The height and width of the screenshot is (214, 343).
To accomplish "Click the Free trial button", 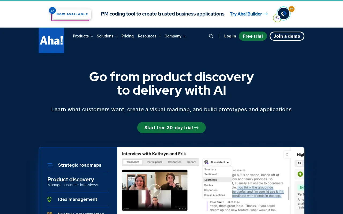I will (253, 36).
